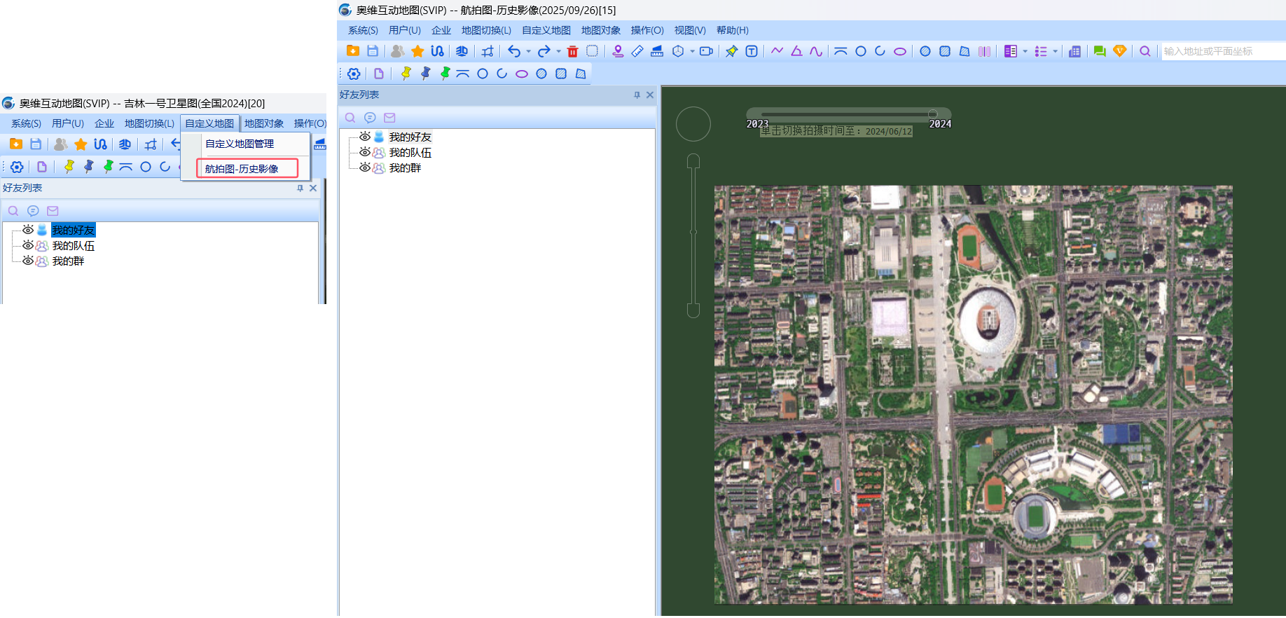Image resolution: width=1286 pixels, height=618 pixels.
Task: Select the dashed rectangle selection tool
Action: tap(592, 51)
